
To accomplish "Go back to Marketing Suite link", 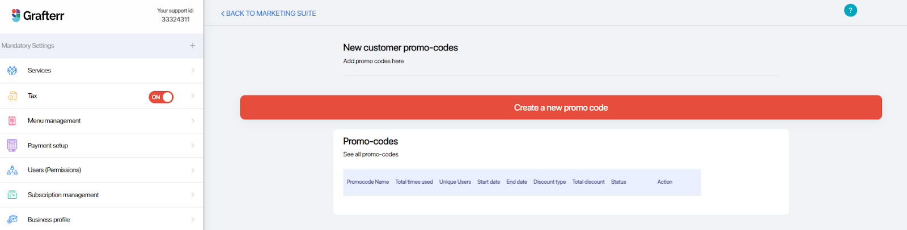I will (268, 13).
